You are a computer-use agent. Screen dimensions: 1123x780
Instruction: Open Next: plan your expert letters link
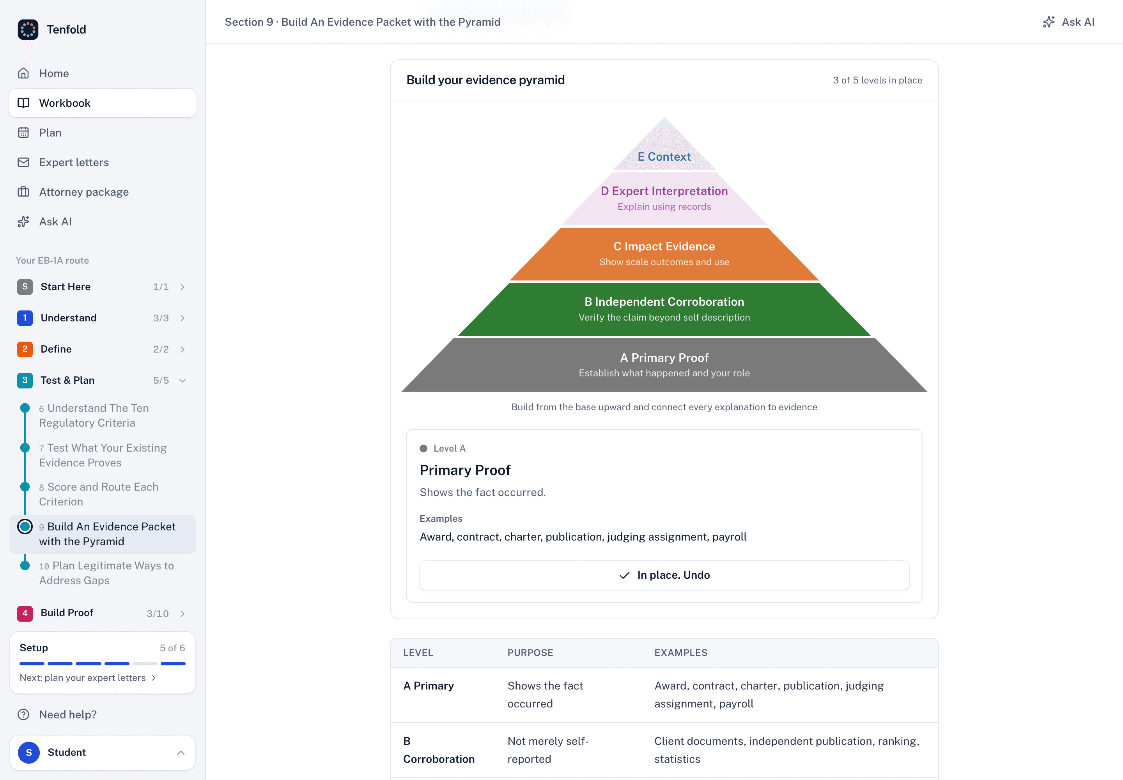(x=88, y=678)
